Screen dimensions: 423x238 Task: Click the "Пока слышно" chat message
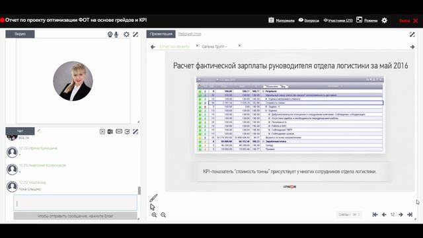click(30, 189)
